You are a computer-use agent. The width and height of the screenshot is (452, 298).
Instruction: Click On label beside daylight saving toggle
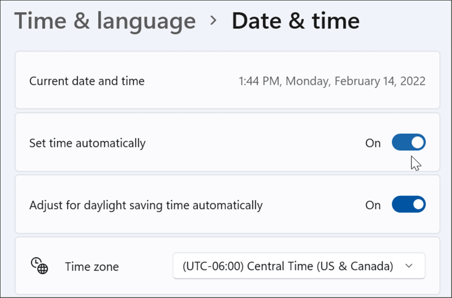click(x=373, y=205)
